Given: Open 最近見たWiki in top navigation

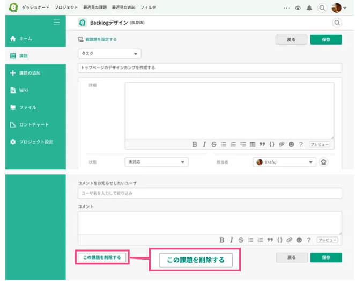Looking at the screenshot, I should [124, 8].
